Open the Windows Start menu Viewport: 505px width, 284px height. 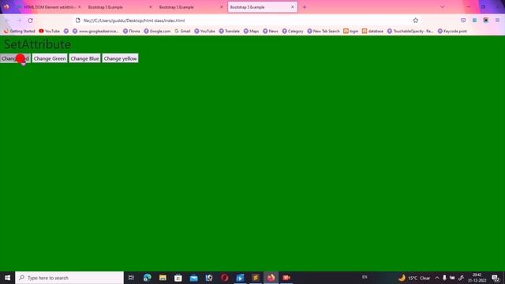(7, 278)
